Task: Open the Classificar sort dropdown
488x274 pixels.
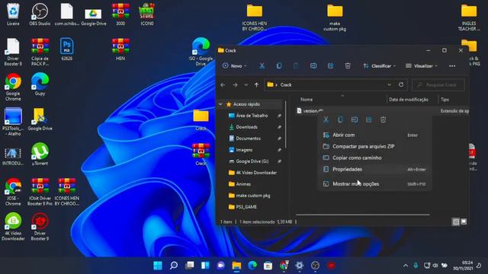Action: coord(380,66)
